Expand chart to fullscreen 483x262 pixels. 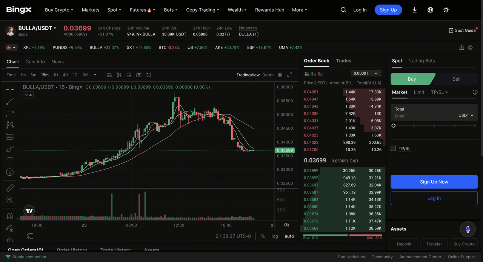click(x=290, y=75)
